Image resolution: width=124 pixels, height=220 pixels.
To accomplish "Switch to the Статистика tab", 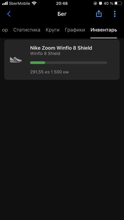I will (x=27, y=30).
